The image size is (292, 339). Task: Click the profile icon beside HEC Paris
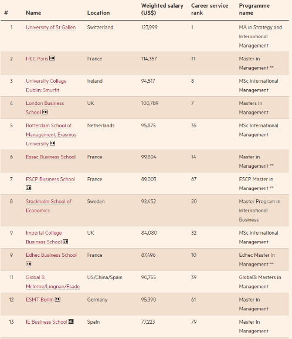tap(52, 58)
